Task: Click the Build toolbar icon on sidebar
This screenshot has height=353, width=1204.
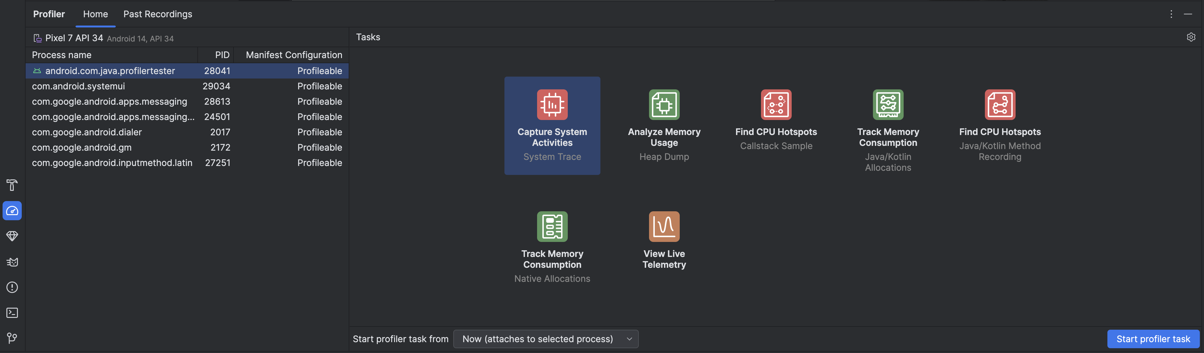Action: 12,186
